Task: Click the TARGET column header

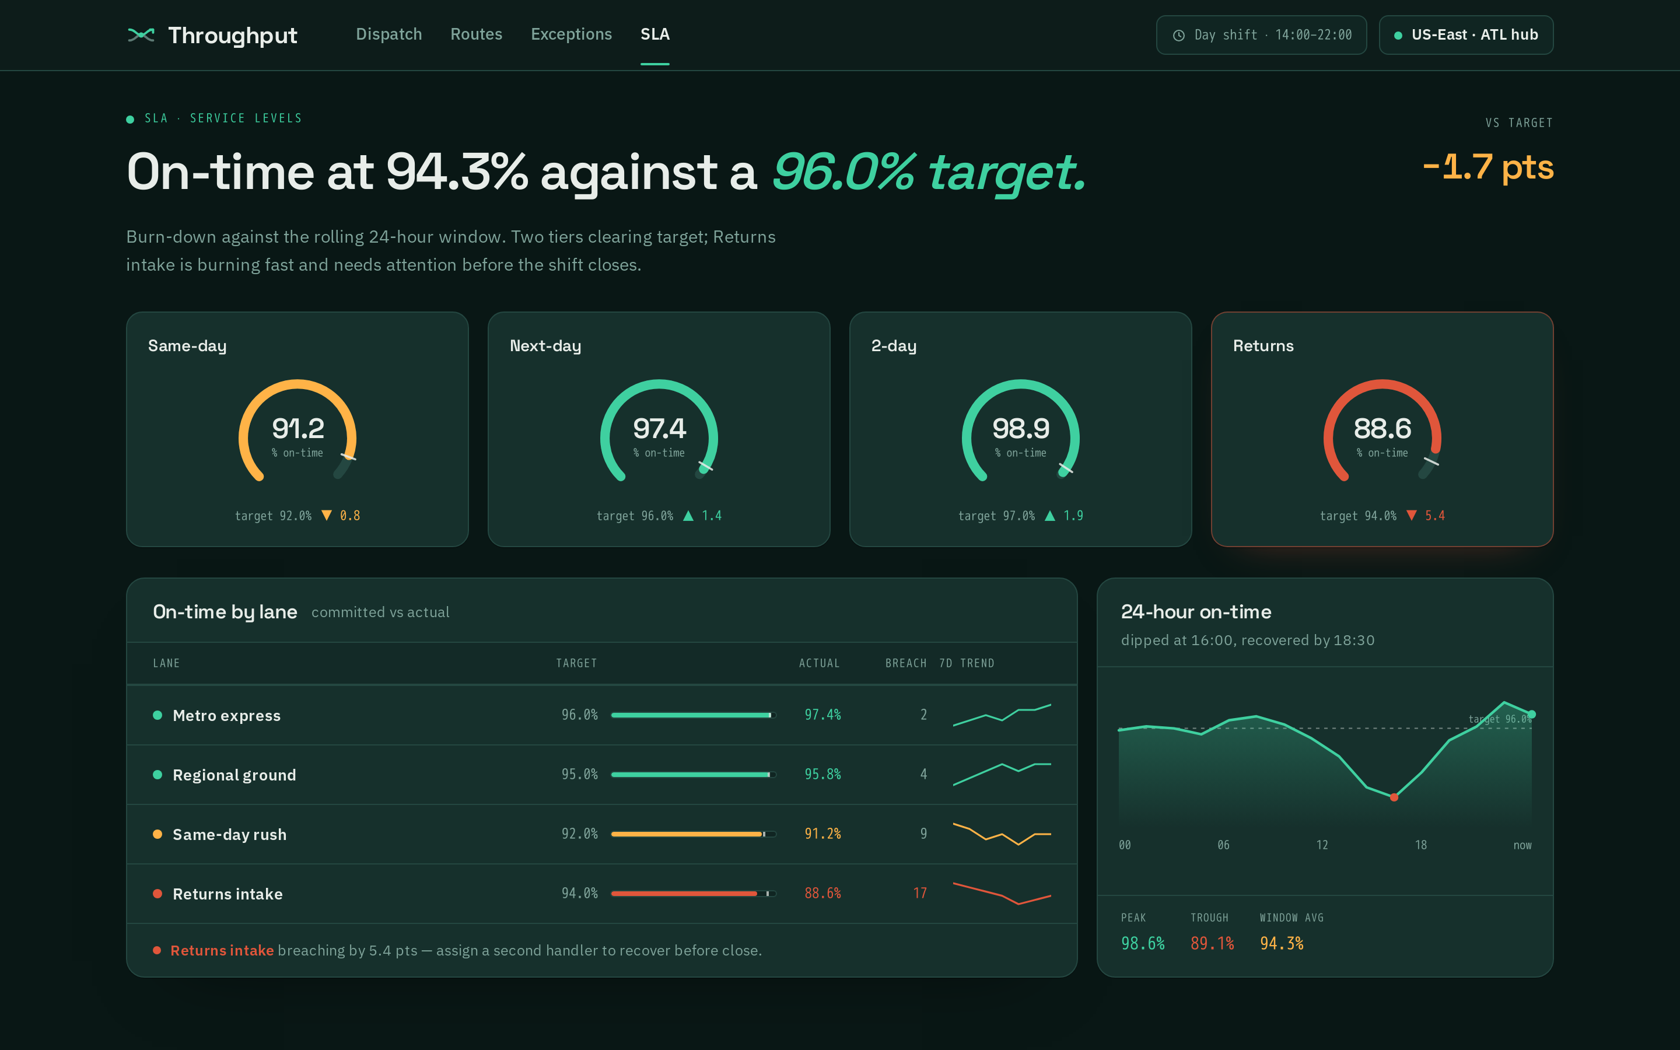Action: pos(576,663)
